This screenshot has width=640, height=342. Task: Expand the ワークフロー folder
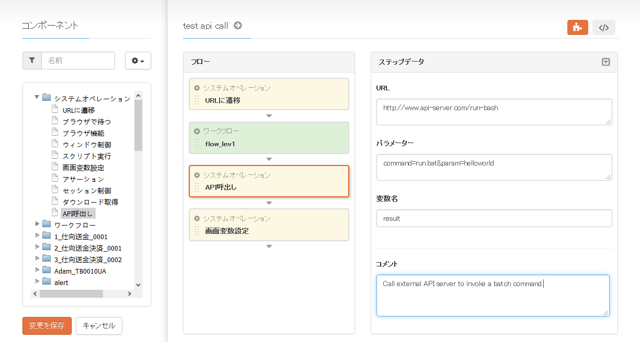(37, 224)
